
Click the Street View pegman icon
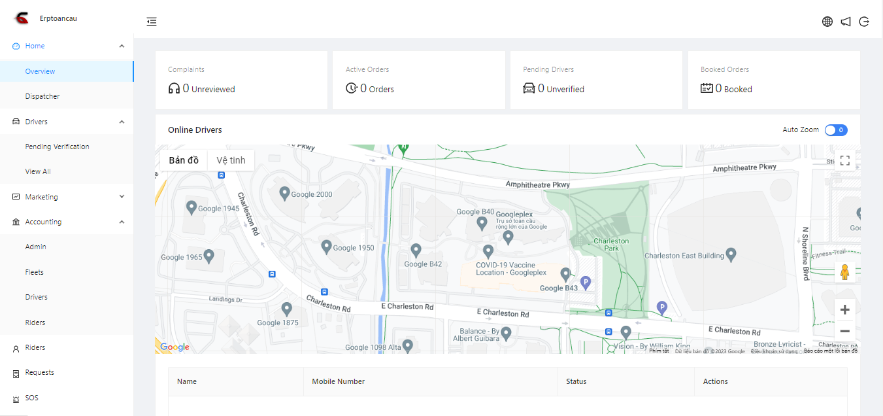(844, 272)
